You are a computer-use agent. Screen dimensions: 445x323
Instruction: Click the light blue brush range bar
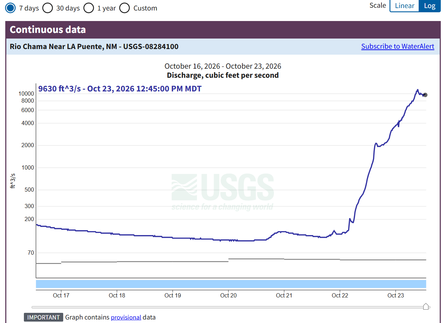click(x=231, y=284)
